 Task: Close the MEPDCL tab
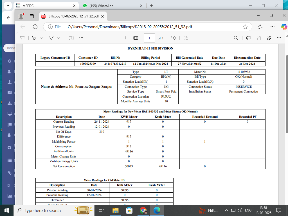pyautogui.click(x=74, y=6)
